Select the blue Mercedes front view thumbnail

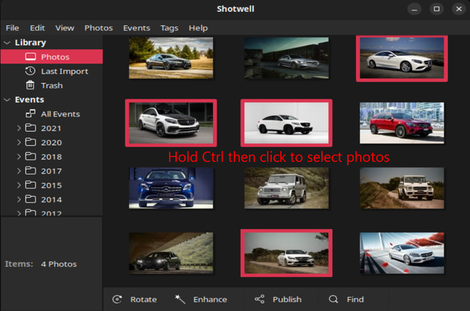tap(171, 188)
